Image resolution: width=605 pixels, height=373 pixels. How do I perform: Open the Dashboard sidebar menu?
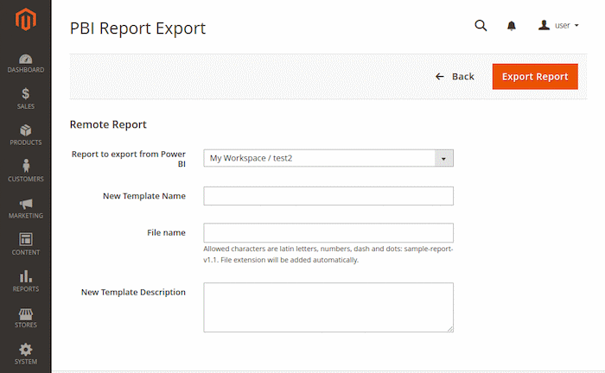point(25,64)
